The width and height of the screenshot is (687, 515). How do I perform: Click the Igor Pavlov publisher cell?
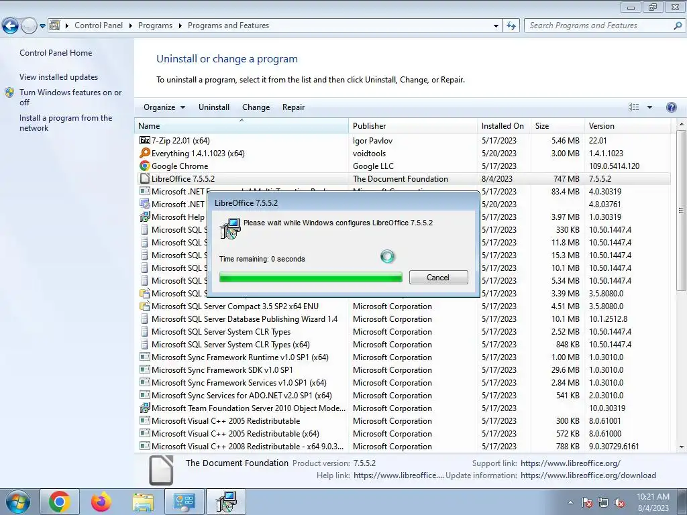[372, 141]
